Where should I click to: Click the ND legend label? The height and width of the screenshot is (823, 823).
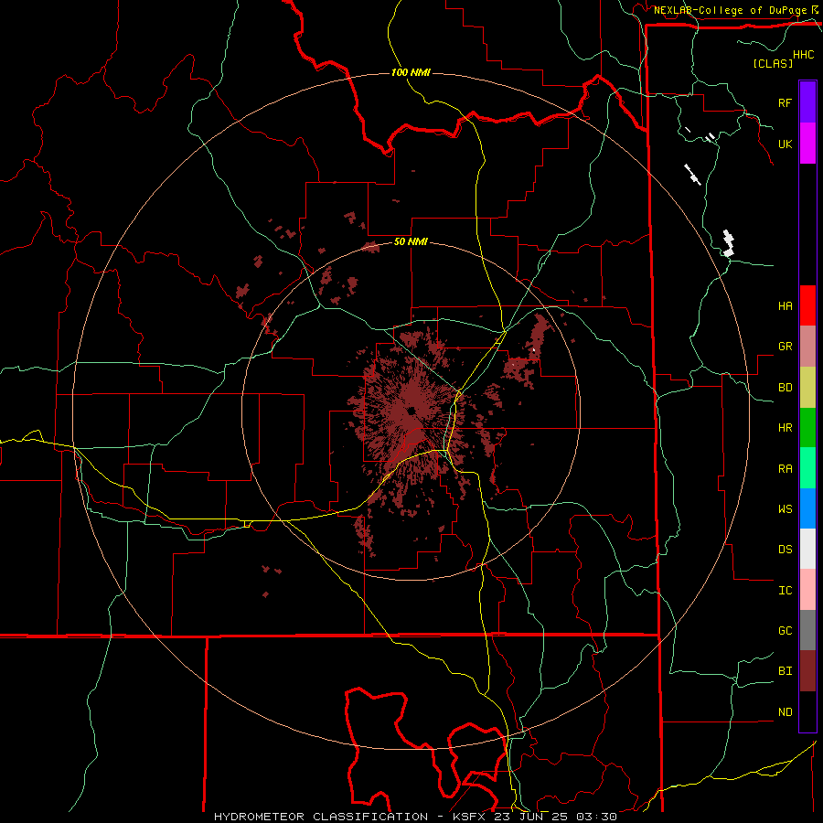point(785,711)
